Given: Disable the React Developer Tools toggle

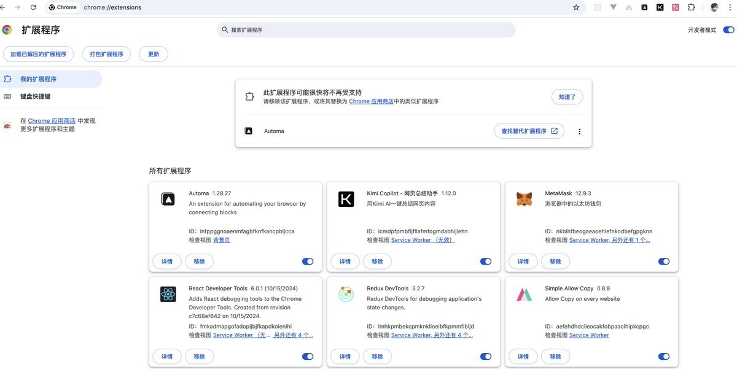Looking at the screenshot, I should point(308,357).
